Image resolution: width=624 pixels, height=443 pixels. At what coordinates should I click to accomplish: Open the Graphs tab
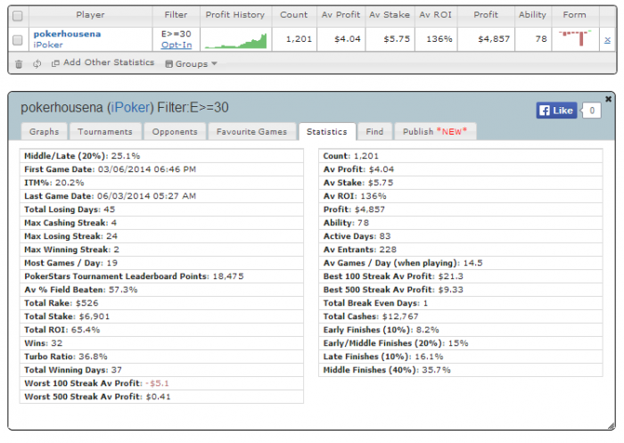click(x=45, y=131)
